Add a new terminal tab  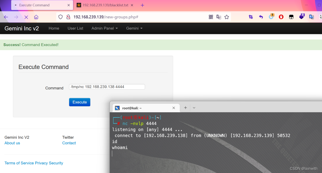pyautogui.click(x=185, y=108)
